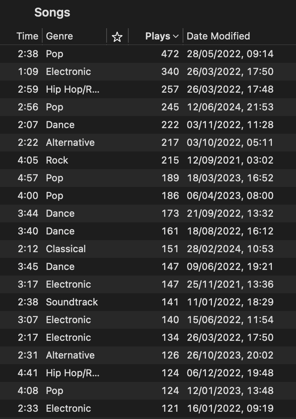
Task: Click the Songs heading
Action: (52, 12)
